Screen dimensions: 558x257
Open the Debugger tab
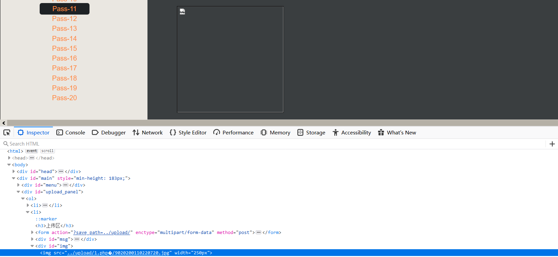(x=109, y=132)
